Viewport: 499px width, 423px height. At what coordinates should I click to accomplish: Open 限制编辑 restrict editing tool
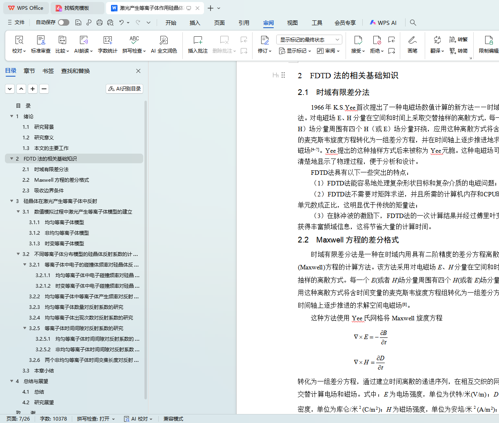coord(488,44)
